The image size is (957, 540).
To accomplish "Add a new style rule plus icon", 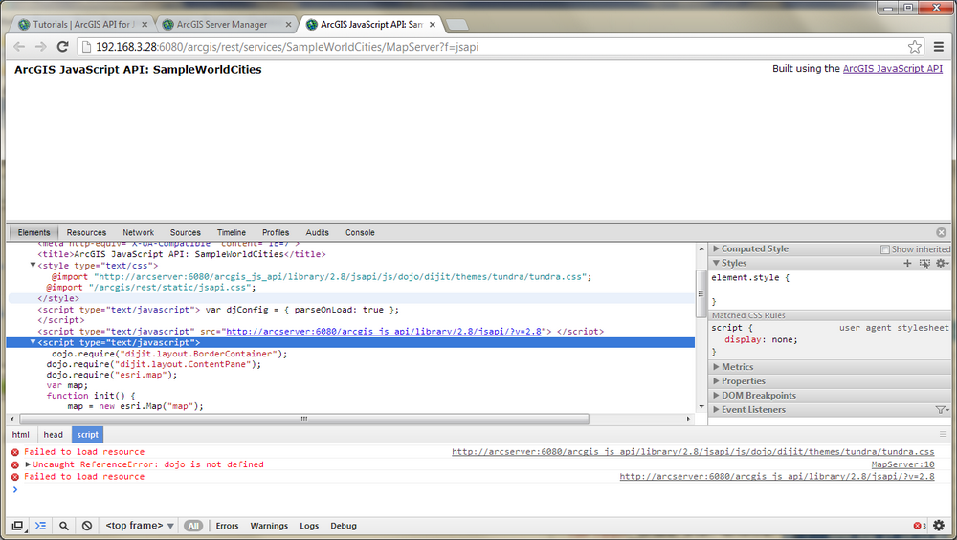I will pyautogui.click(x=907, y=263).
